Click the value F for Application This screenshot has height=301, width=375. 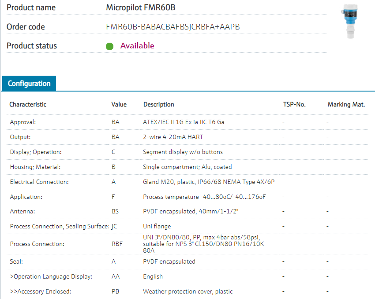click(x=113, y=197)
